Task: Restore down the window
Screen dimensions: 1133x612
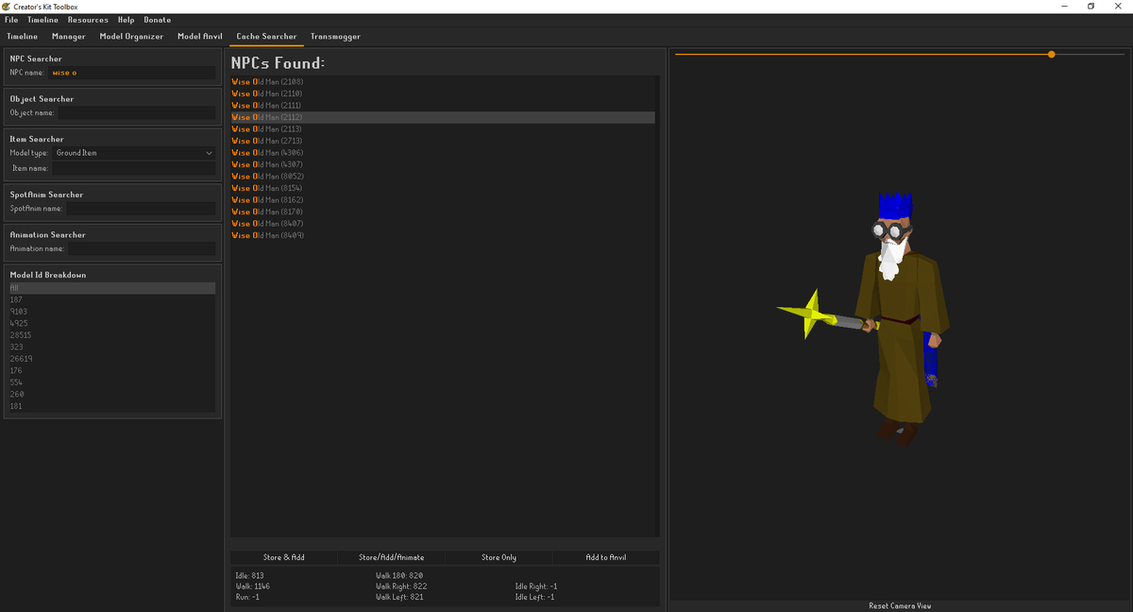Action: pyautogui.click(x=1091, y=6)
